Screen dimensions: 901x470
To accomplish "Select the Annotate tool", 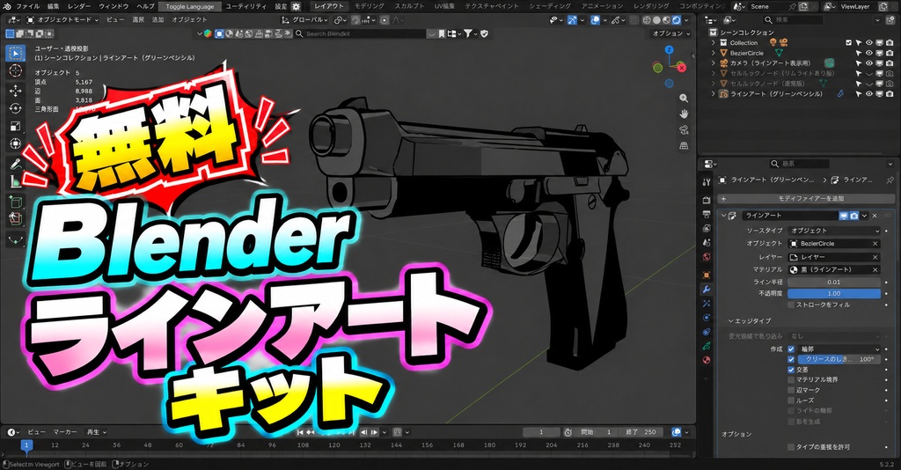I will [x=16, y=165].
